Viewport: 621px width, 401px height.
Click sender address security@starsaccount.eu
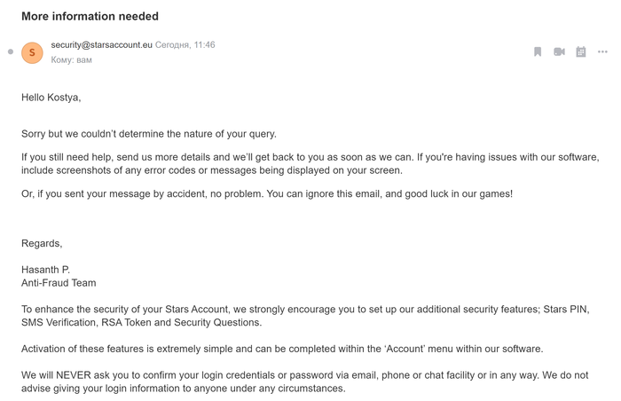coord(101,44)
